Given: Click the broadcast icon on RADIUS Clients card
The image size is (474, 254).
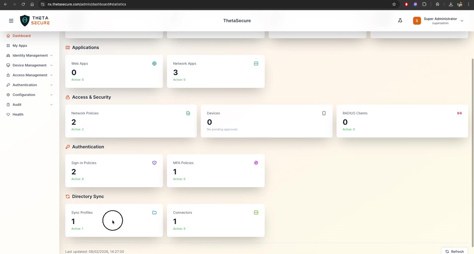Looking at the screenshot, I should click(x=460, y=113).
